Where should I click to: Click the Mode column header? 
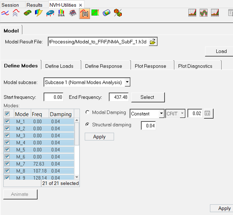point(23,114)
